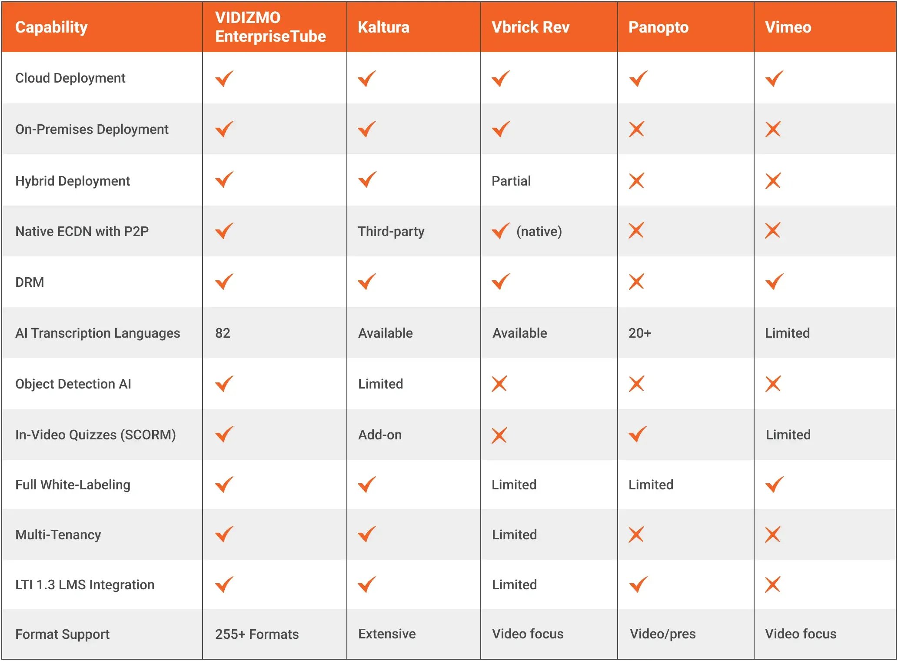Click Panopto's checkmark for In-Video Quizzes
Viewport: 898px width, 661px height.
638,434
